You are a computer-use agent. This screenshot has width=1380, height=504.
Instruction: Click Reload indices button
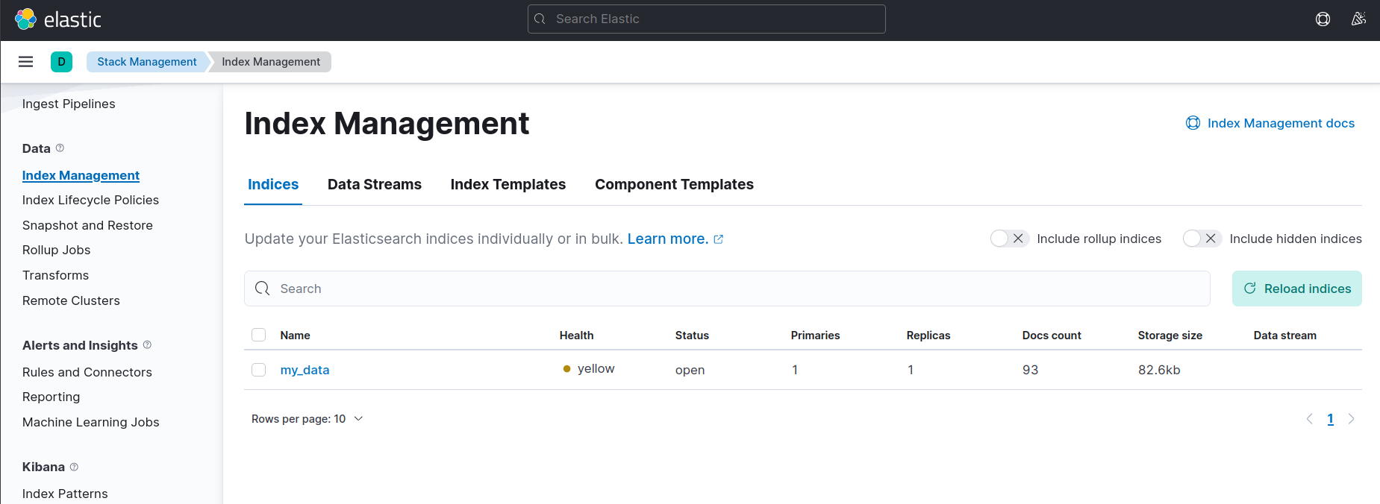click(x=1297, y=289)
